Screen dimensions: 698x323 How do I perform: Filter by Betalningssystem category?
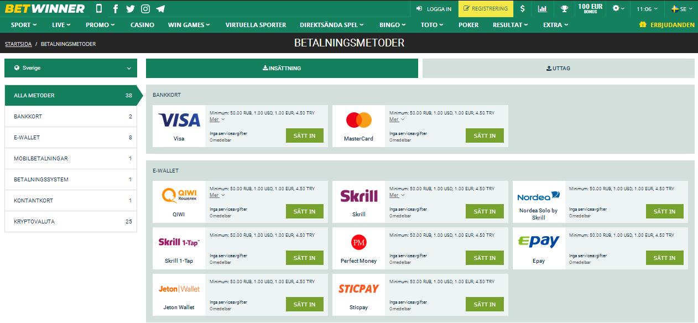pyautogui.click(x=71, y=180)
